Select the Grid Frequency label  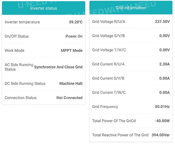click(x=105, y=107)
